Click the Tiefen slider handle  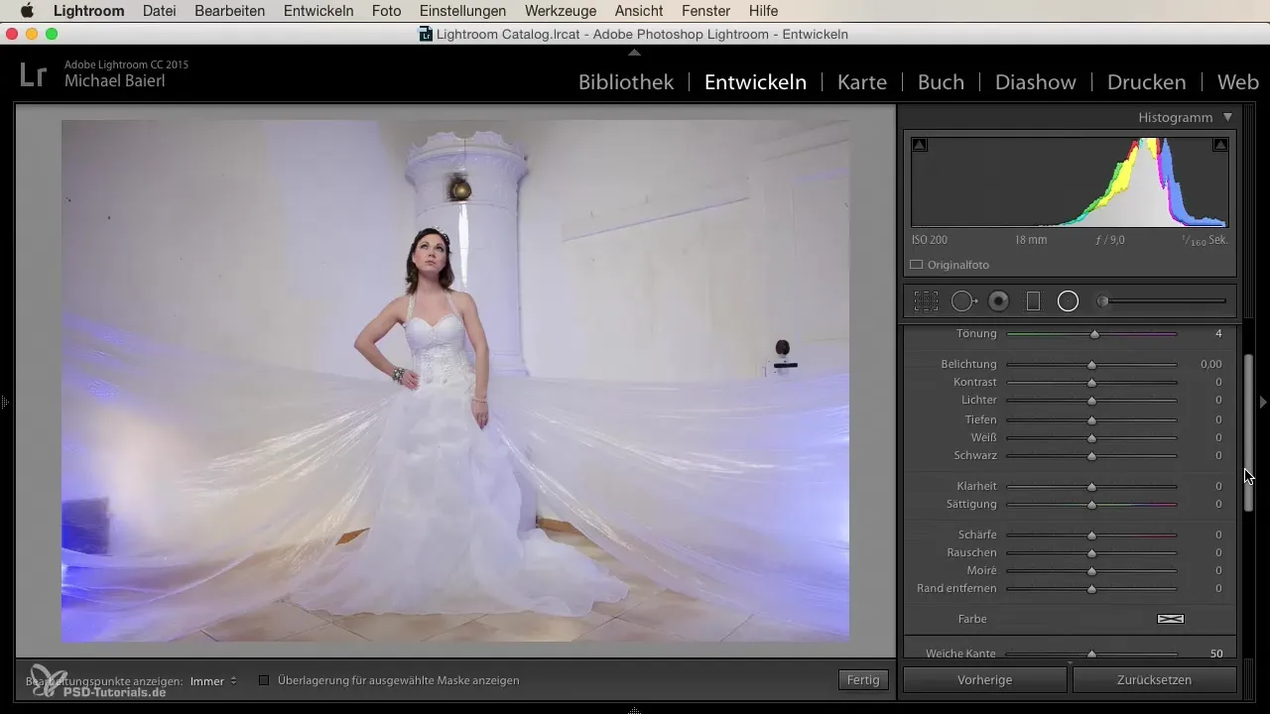(x=1091, y=420)
